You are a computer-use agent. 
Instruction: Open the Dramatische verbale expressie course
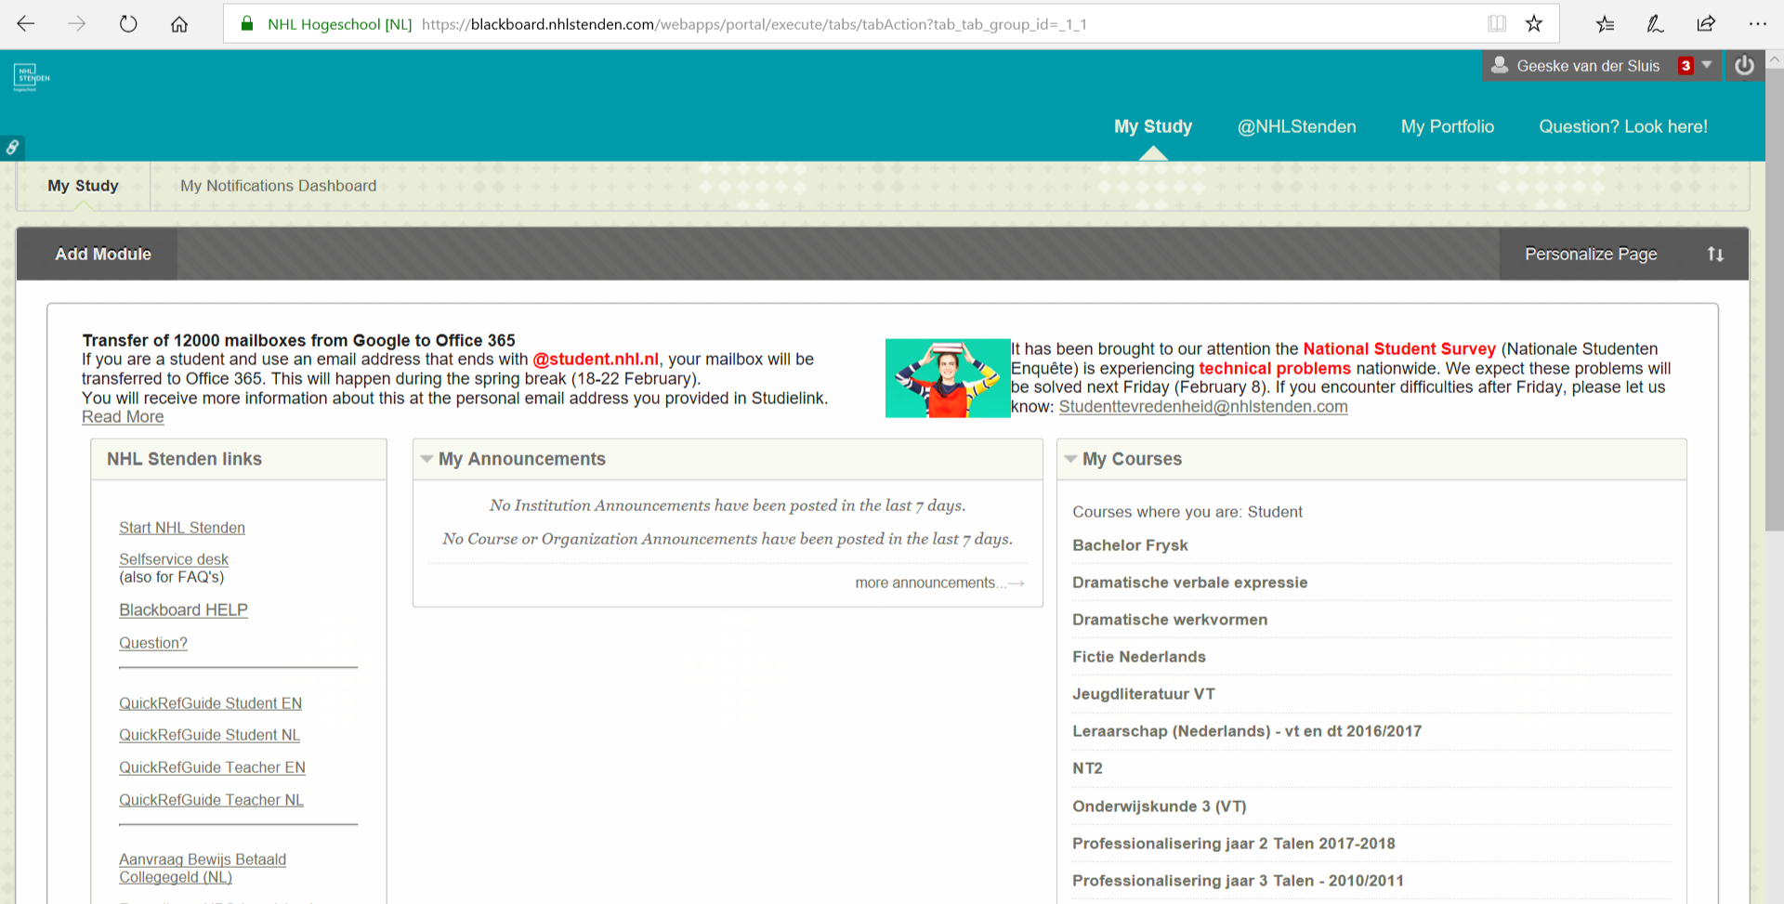pyautogui.click(x=1189, y=583)
